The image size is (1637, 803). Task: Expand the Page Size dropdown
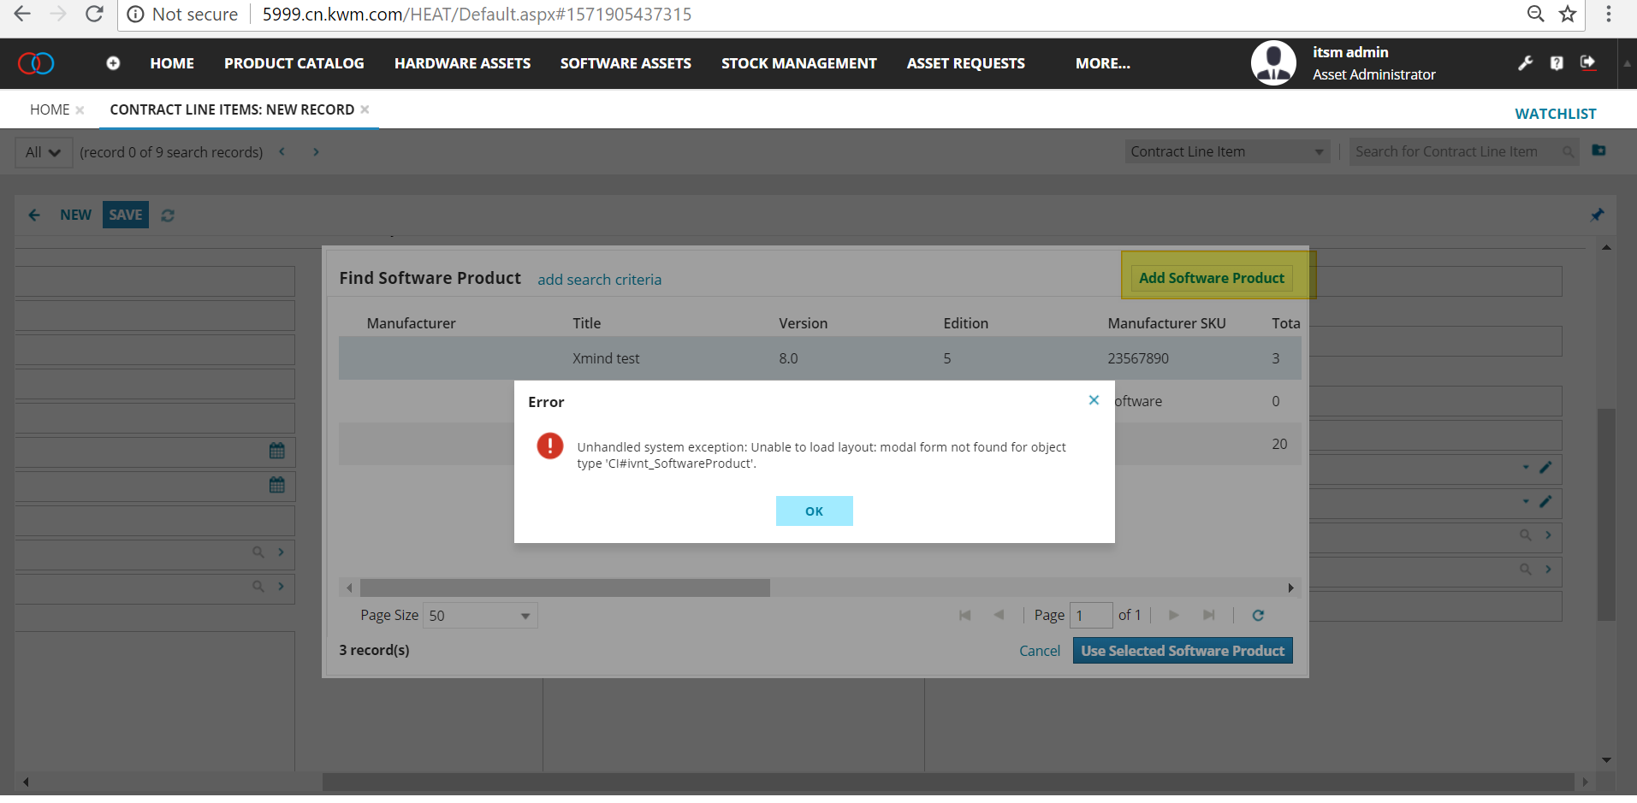(525, 616)
